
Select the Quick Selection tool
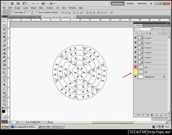point(4,33)
